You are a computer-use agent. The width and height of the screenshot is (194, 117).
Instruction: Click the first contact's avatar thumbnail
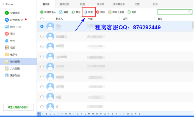pyautogui.click(x=50, y=26)
